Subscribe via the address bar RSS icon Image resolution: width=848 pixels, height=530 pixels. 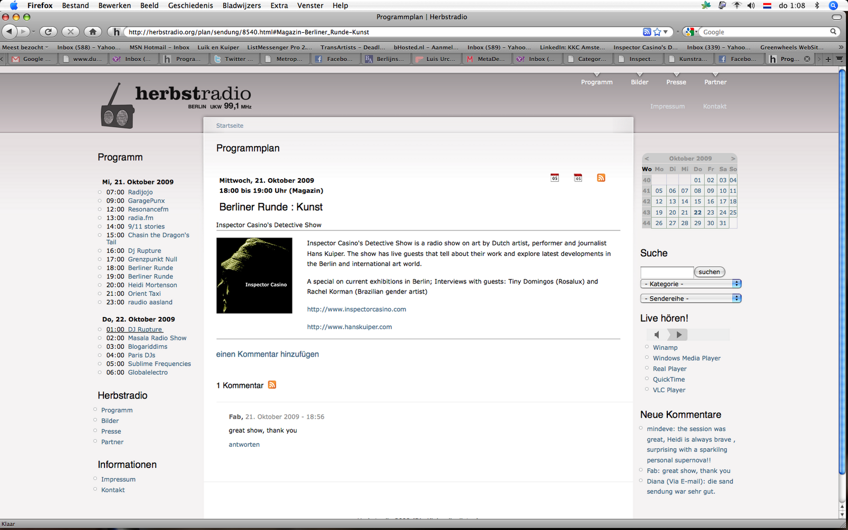[647, 32]
